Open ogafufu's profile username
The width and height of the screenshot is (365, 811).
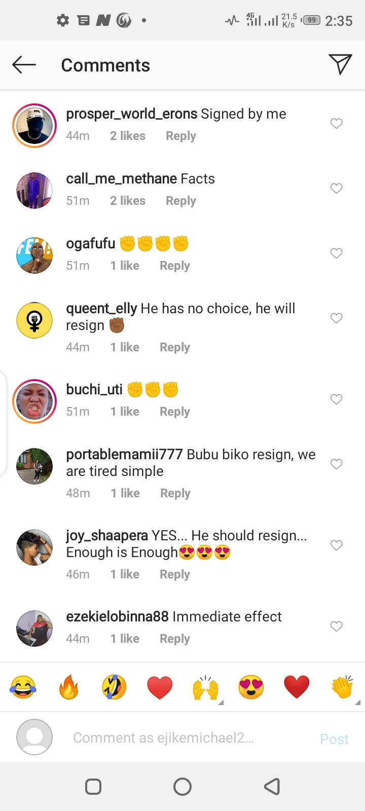pyautogui.click(x=91, y=244)
